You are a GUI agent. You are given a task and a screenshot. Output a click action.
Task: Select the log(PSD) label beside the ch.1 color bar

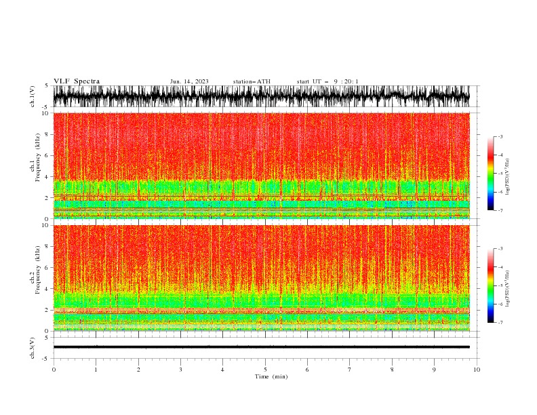(507, 177)
